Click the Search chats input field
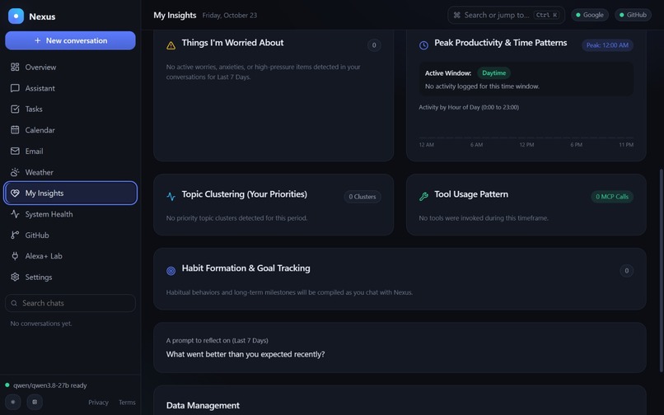The height and width of the screenshot is (415, 664). coord(70,303)
